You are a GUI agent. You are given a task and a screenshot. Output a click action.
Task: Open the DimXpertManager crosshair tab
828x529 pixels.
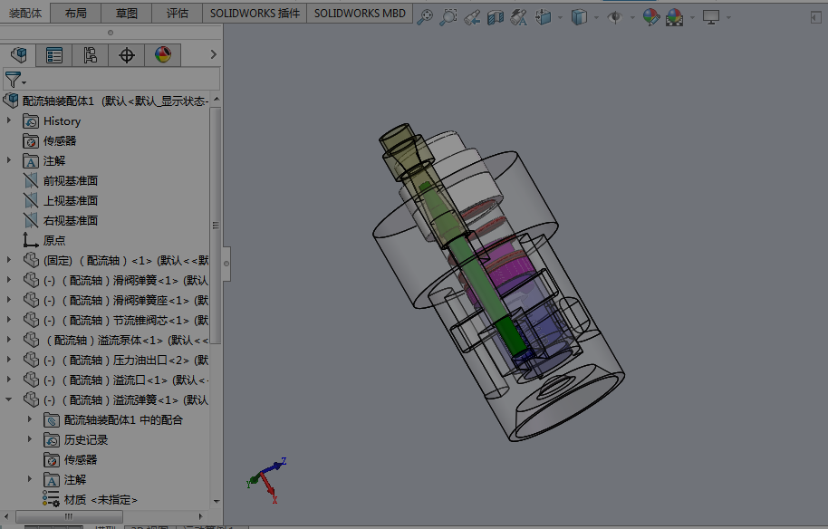pyautogui.click(x=126, y=55)
